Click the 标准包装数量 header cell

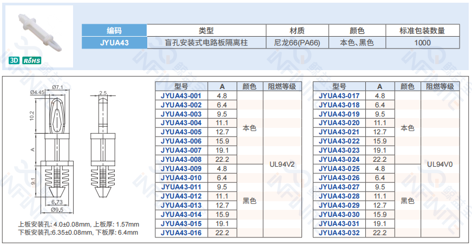point(422,31)
